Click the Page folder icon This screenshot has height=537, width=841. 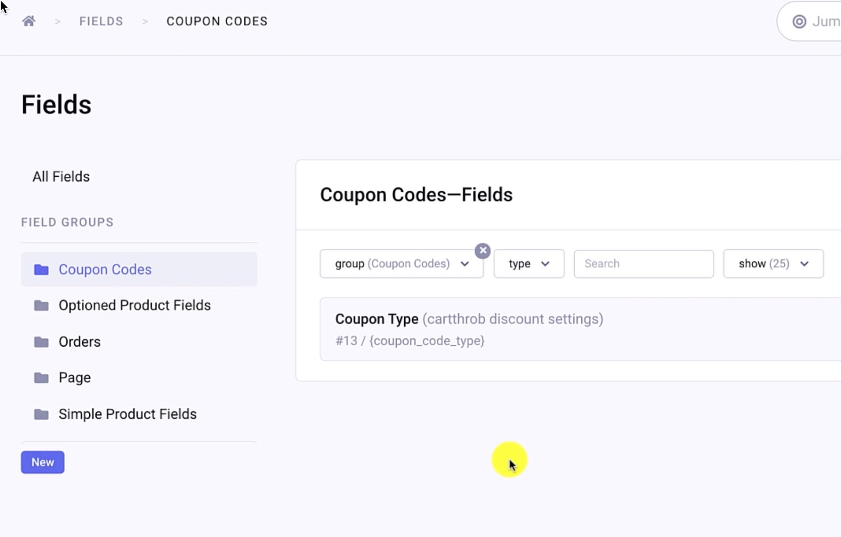tap(41, 378)
